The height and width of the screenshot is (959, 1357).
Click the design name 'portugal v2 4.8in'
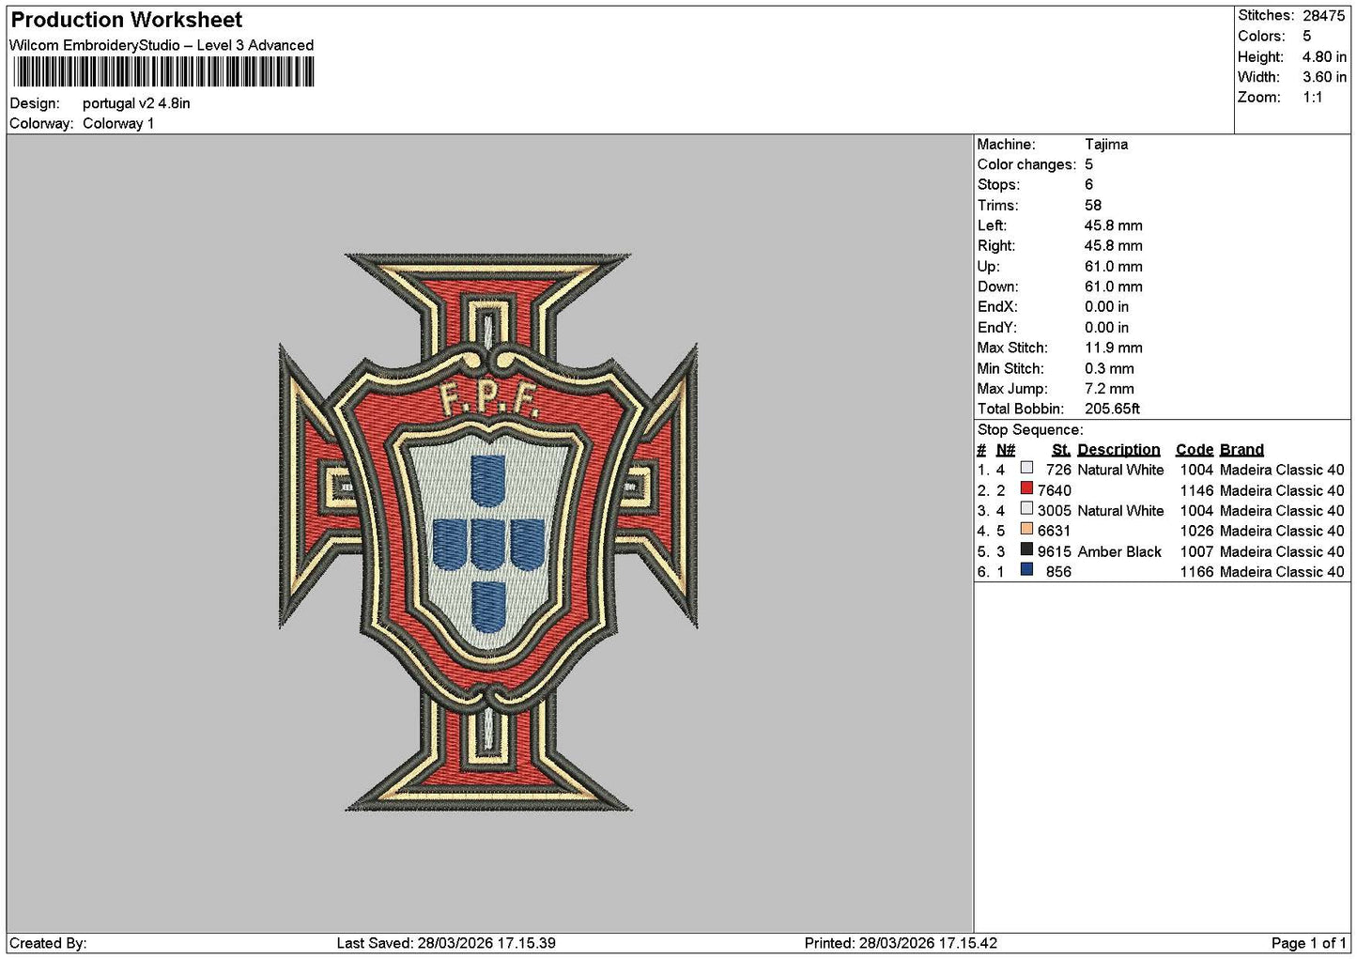click(x=136, y=103)
